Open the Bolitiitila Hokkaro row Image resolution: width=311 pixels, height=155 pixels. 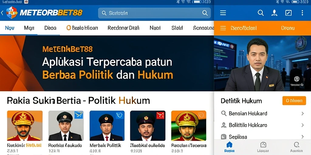pyautogui.click(x=262, y=125)
